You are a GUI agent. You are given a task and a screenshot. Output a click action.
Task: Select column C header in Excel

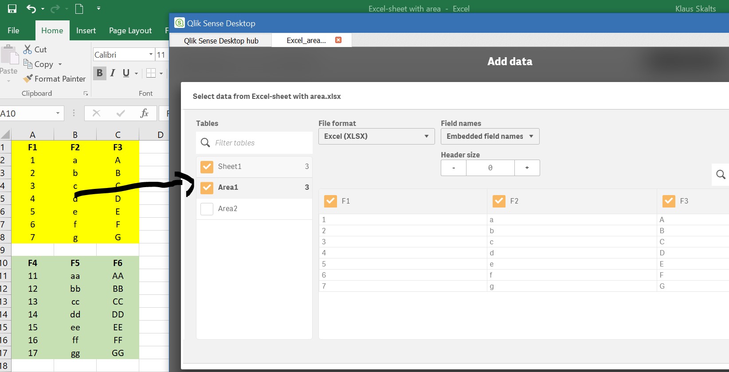coord(118,135)
